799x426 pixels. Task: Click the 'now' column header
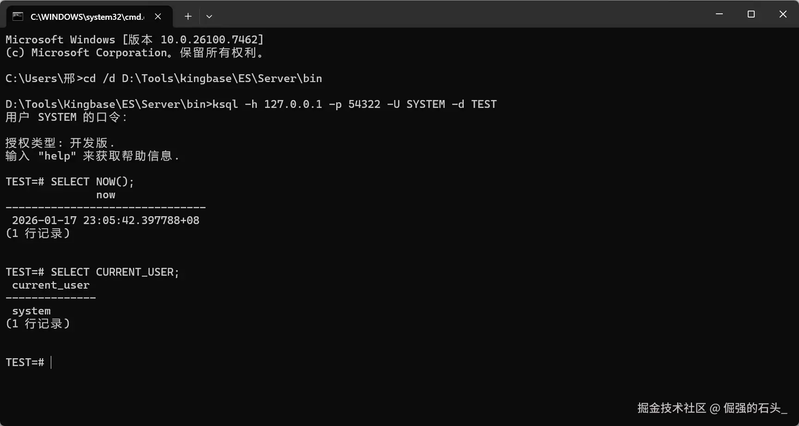(x=106, y=195)
